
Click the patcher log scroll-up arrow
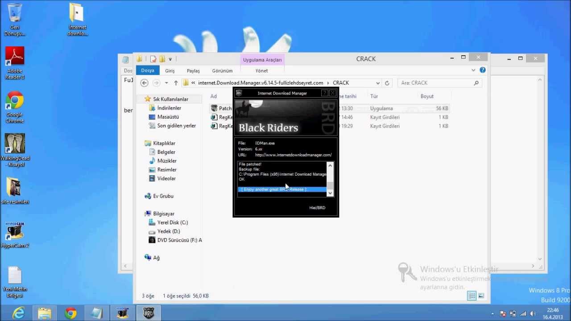pyautogui.click(x=330, y=165)
